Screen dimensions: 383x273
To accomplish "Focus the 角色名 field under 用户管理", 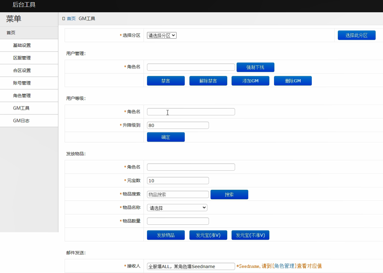I will pos(191,67).
